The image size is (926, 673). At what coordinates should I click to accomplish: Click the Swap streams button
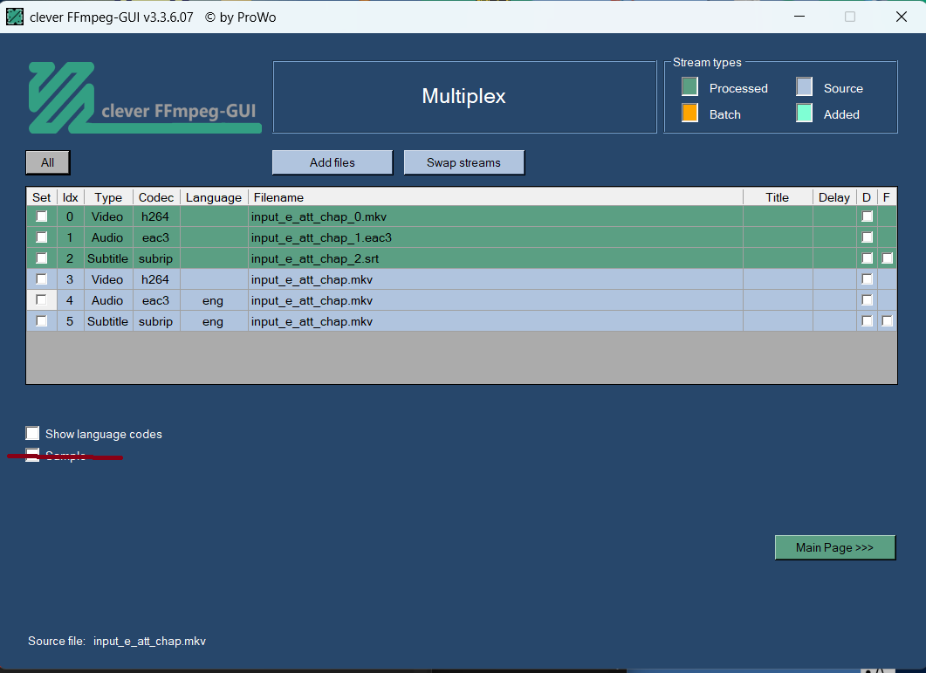click(463, 162)
